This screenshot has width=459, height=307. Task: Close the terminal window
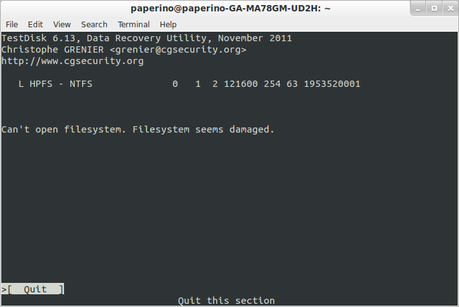[451, 8]
